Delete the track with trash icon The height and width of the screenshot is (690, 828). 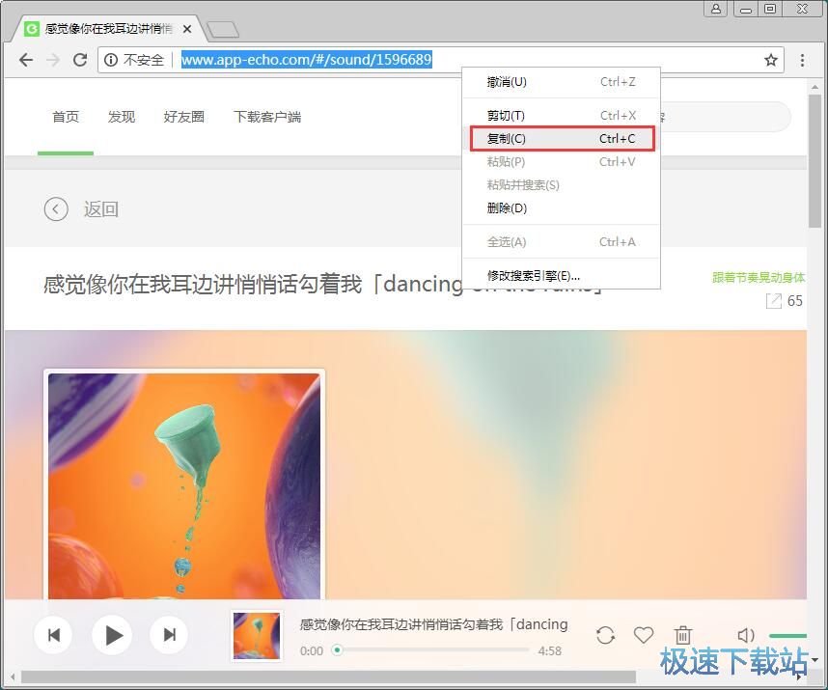(x=683, y=635)
